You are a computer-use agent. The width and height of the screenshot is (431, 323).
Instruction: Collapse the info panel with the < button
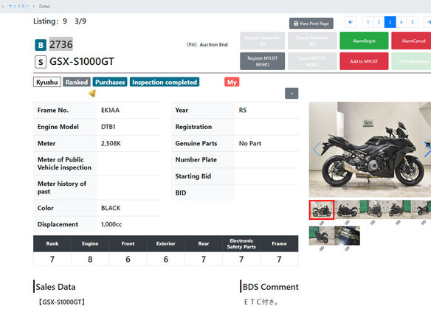(x=292, y=94)
